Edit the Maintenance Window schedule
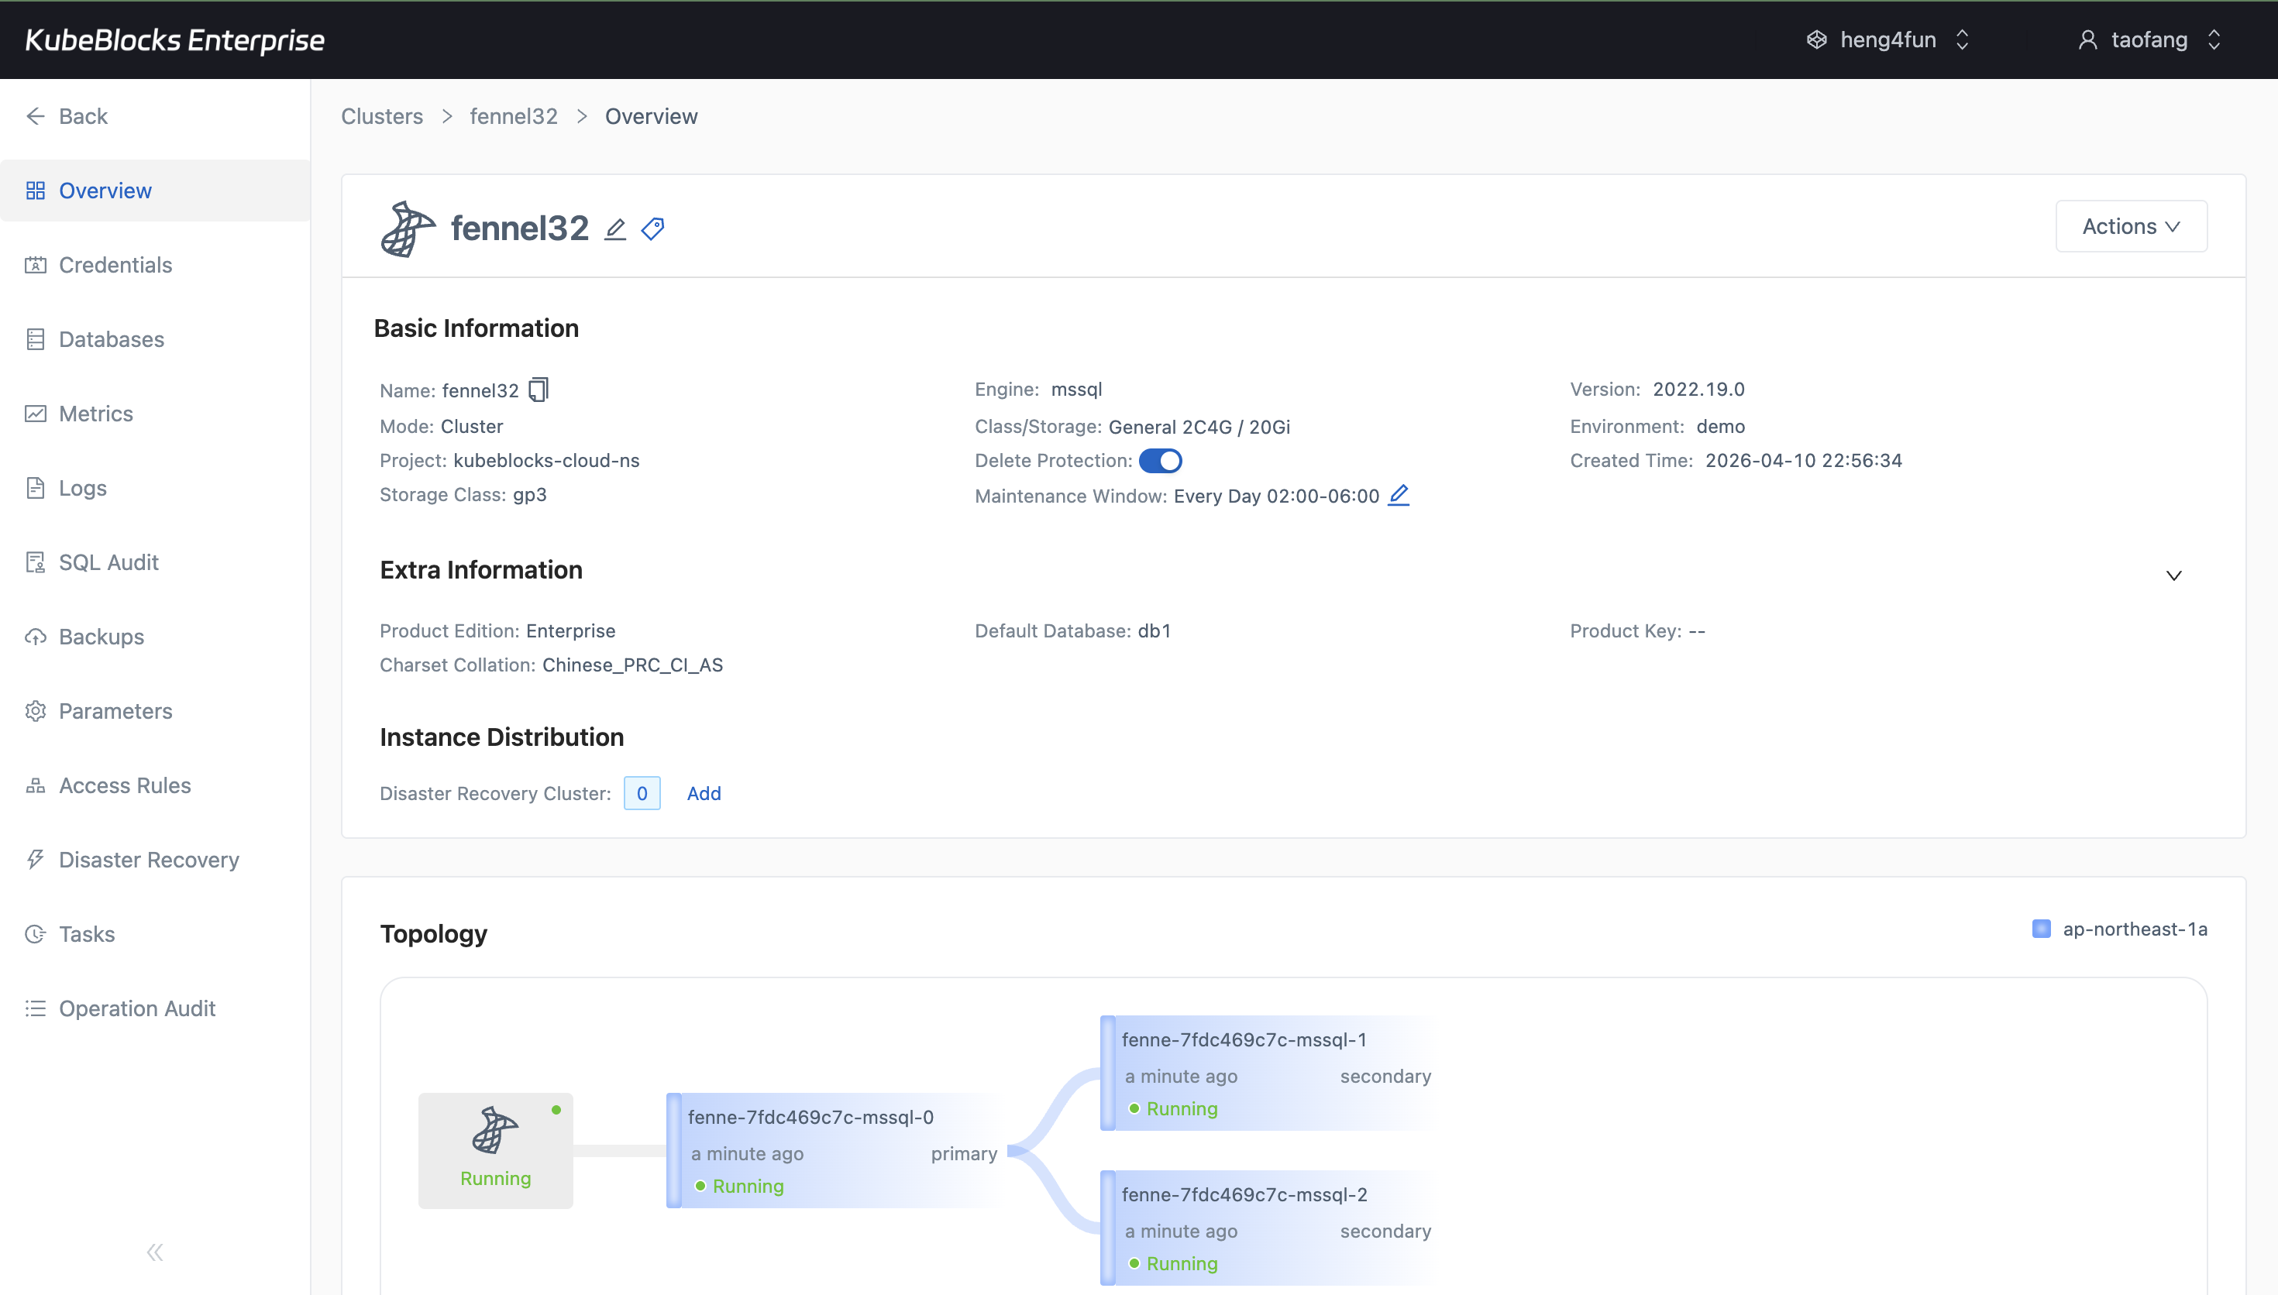 click(1397, 496)
